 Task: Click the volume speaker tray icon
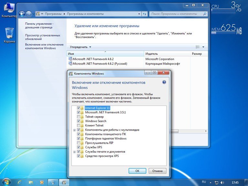click(222, 182)
